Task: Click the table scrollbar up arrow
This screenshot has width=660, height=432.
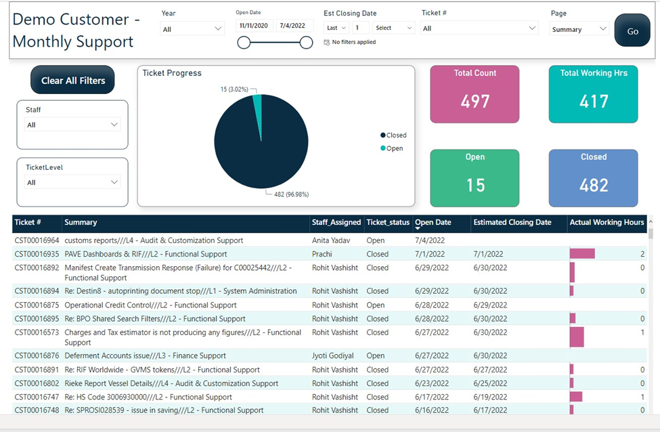Action: (651, 221)
